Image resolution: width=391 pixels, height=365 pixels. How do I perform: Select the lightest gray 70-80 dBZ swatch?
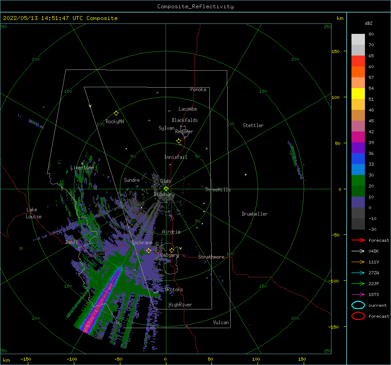[358, 39]
